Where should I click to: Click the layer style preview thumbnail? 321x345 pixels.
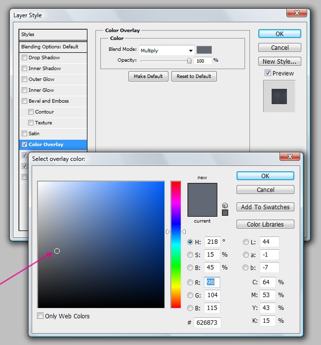point(279,96)
